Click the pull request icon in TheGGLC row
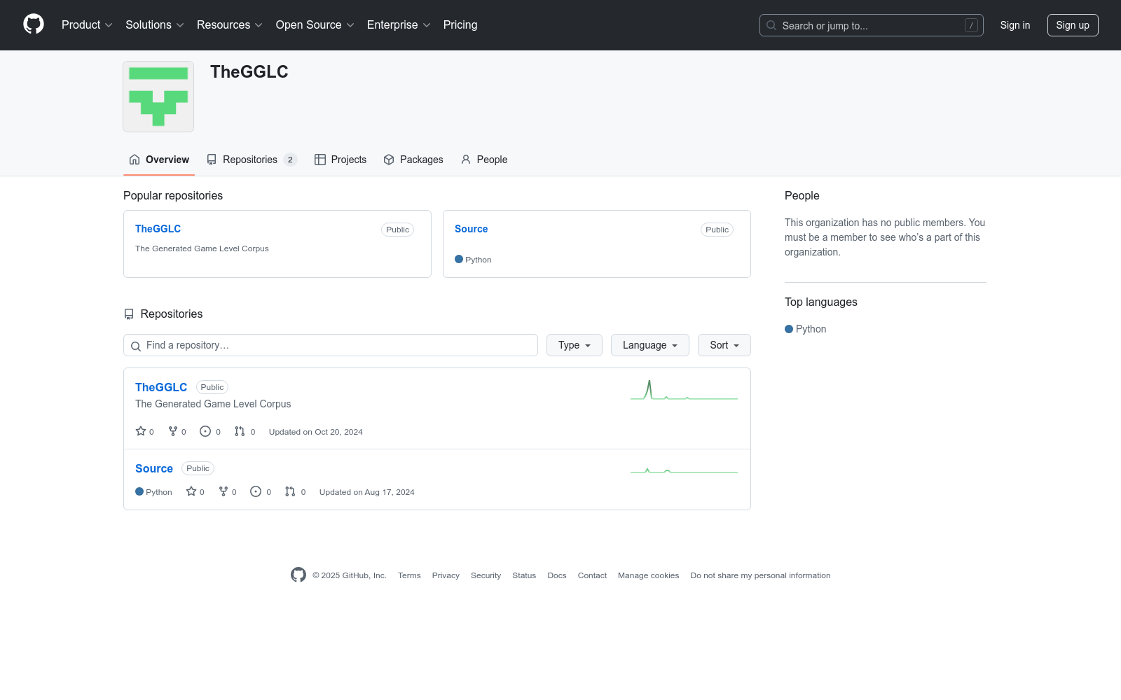Viewport: 1121px width, 700px height. 240,431
